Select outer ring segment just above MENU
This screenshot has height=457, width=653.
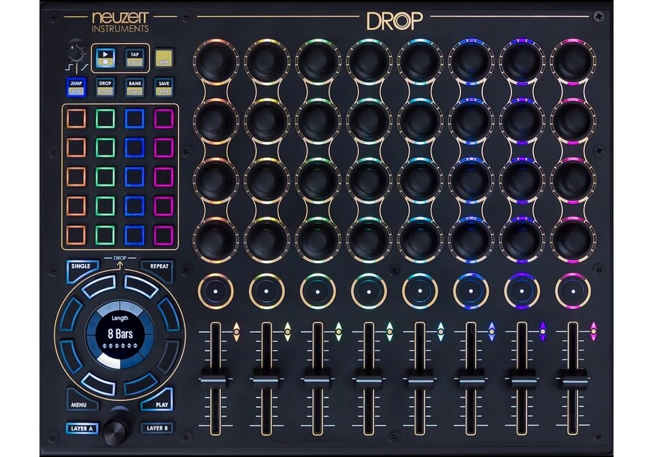point(99,383)
